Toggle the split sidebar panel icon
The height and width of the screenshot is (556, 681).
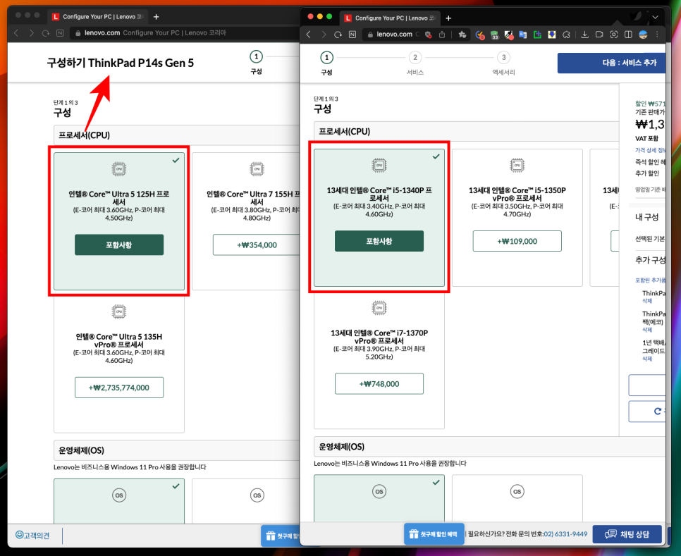point(628,35)
